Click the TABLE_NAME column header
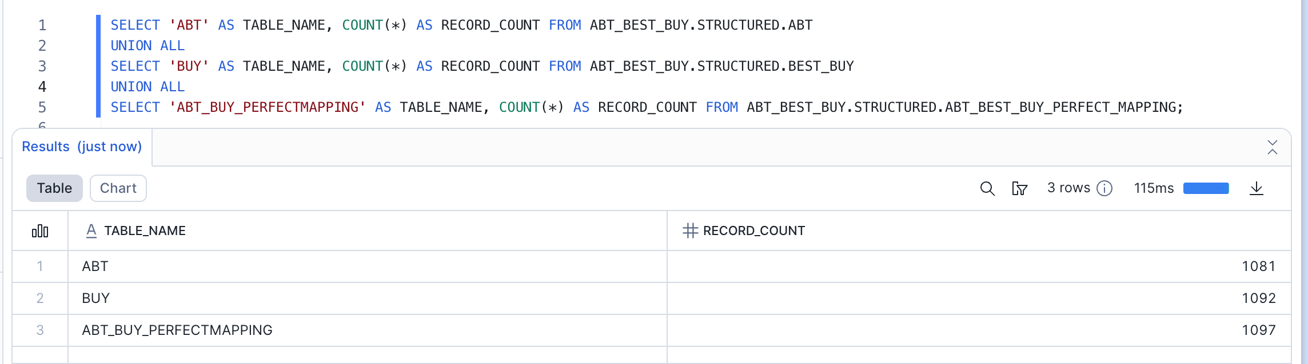The image size is (1308, 364). click(x=145, y=231)
